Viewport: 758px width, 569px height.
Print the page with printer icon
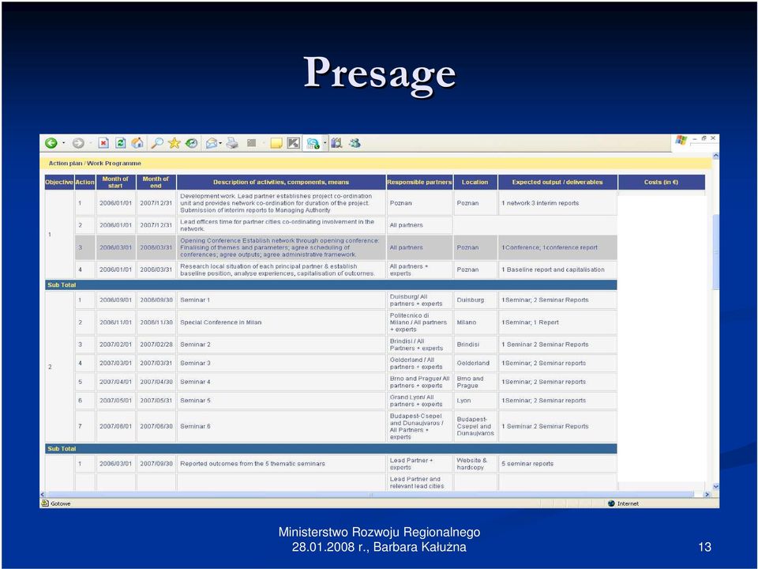pos(232,143)
